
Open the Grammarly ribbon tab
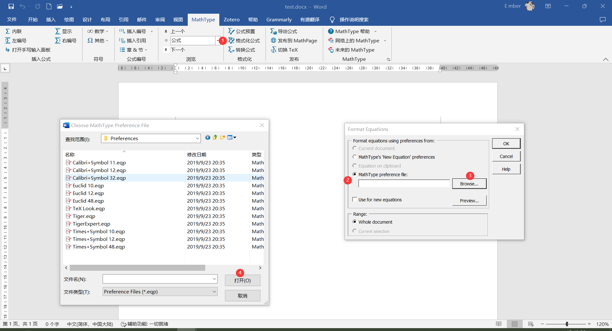[279, 19]
